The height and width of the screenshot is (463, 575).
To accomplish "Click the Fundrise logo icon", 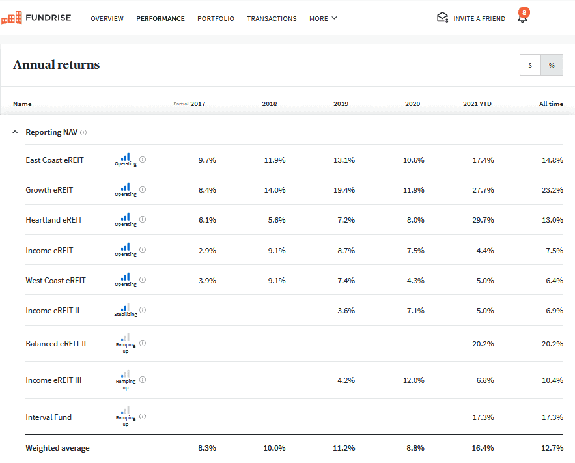I will pyautogui.click(x=12, y=18).
